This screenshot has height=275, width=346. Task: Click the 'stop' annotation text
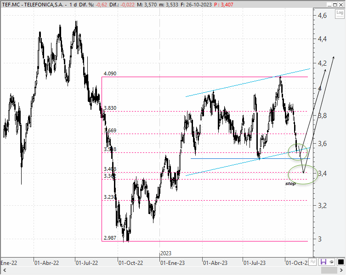click(290, 184)
